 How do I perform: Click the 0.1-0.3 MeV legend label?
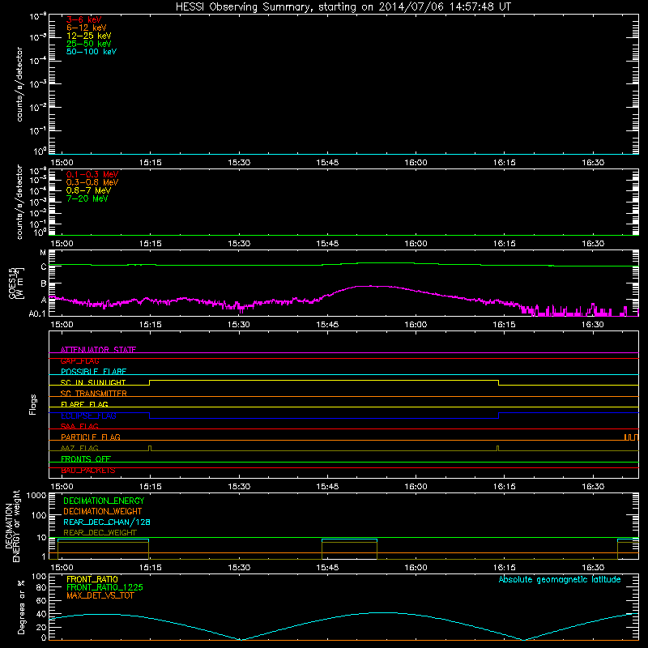tap(92, 174)
